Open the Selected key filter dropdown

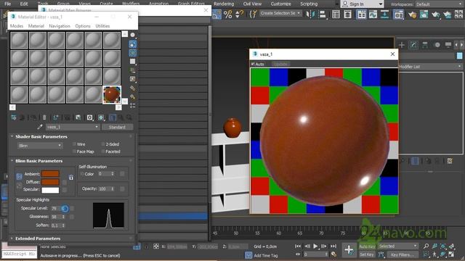(398, 246)
